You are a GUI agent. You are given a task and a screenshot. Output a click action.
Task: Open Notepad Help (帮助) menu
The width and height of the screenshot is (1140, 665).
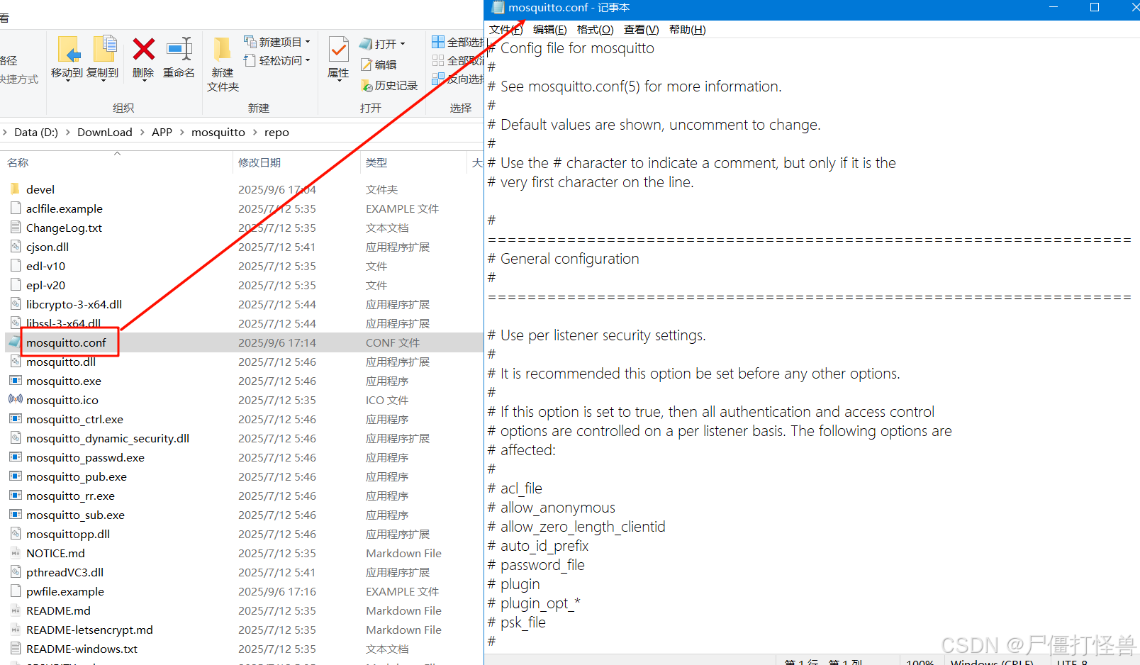(x=687, y=29)
